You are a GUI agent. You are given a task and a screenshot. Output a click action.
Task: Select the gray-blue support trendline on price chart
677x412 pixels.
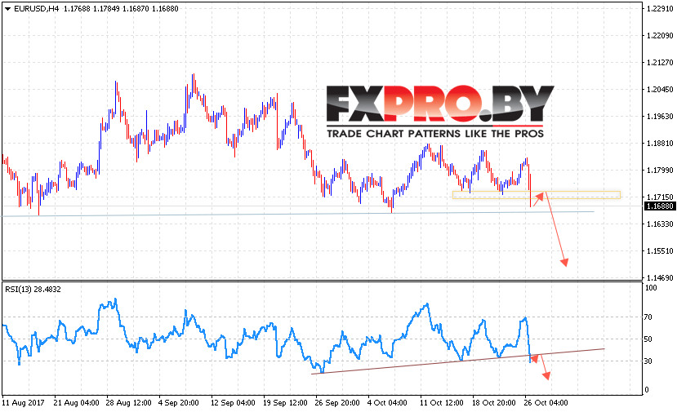pyautogui.click(x=298, y=214)
